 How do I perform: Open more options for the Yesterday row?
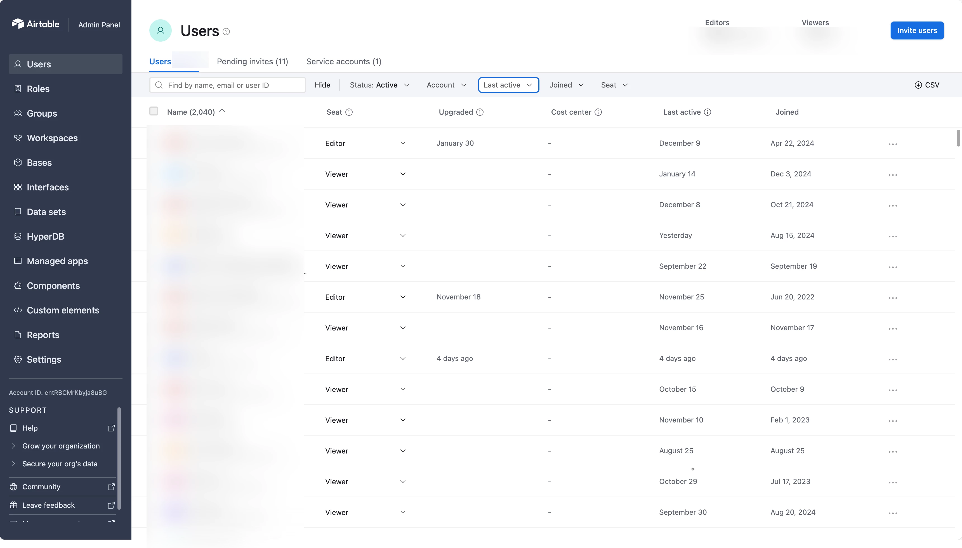click(893, 236)
